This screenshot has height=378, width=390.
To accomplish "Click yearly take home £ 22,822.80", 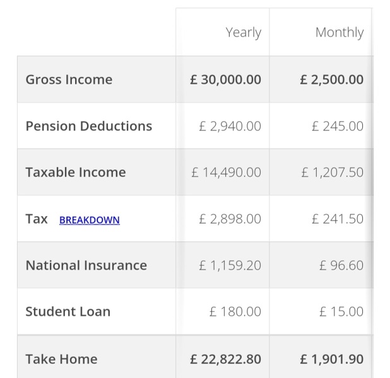I will 225,359.
